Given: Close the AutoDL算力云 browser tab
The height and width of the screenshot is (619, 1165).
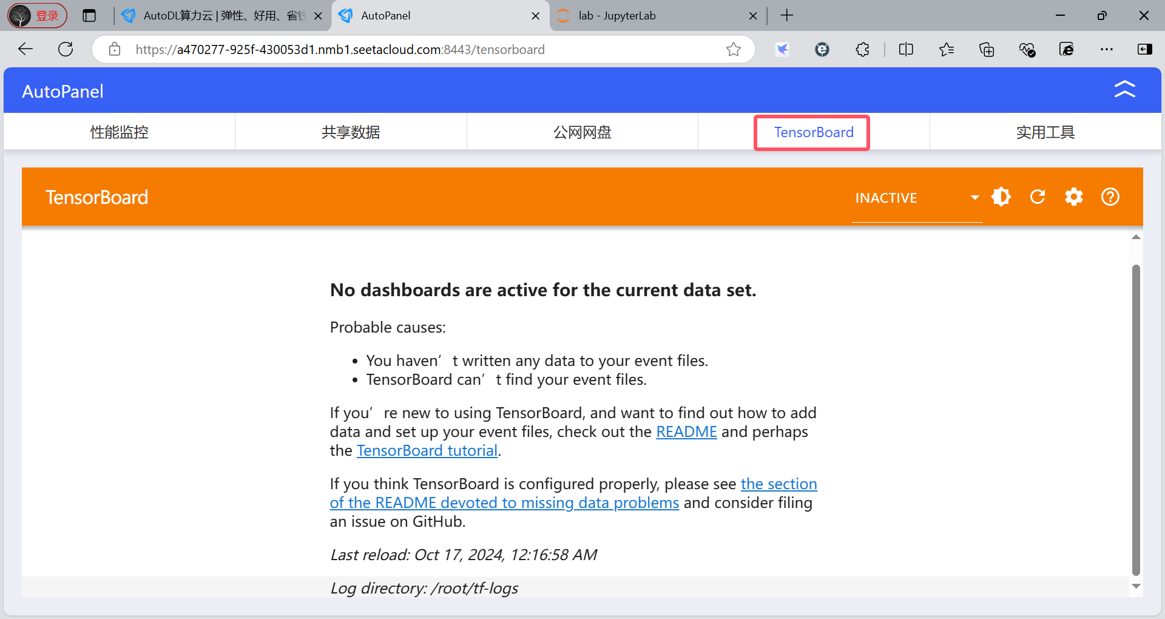Looking at the screenshot, I should 318,16.
